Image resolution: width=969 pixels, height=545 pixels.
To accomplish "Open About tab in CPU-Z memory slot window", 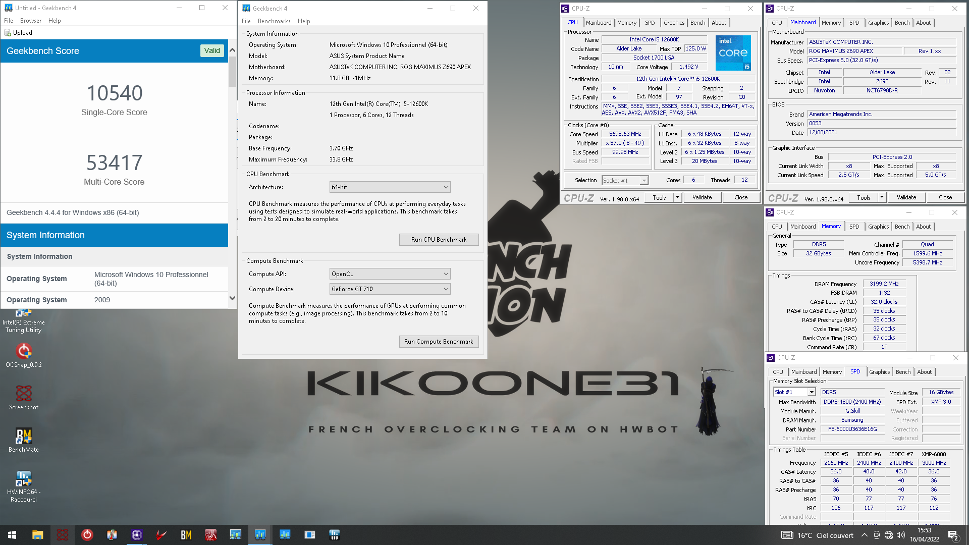I will pos(924,372).
